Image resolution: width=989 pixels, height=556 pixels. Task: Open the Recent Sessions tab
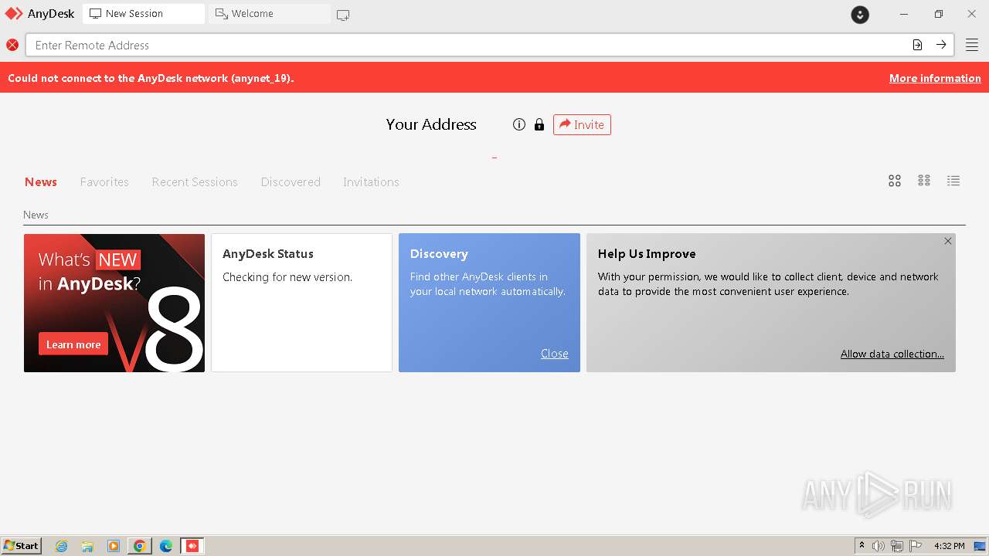[195, 182]
